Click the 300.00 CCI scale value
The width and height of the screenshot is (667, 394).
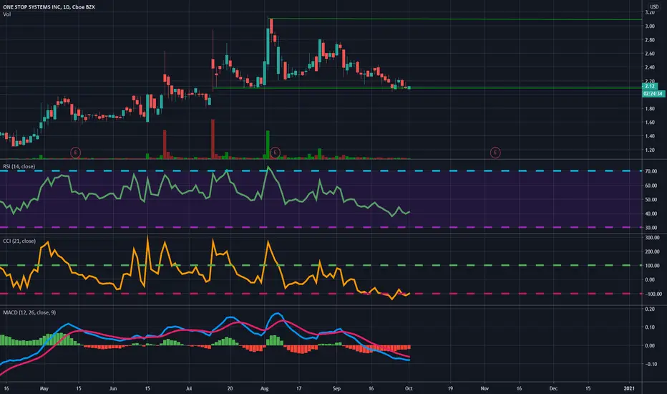652,238
